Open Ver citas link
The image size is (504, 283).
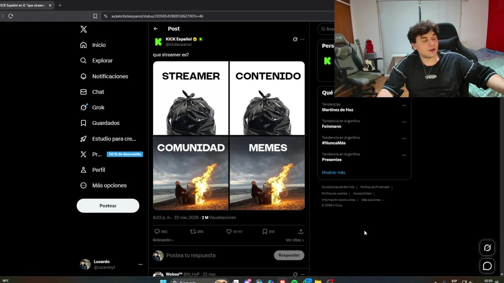click(295, 240)
